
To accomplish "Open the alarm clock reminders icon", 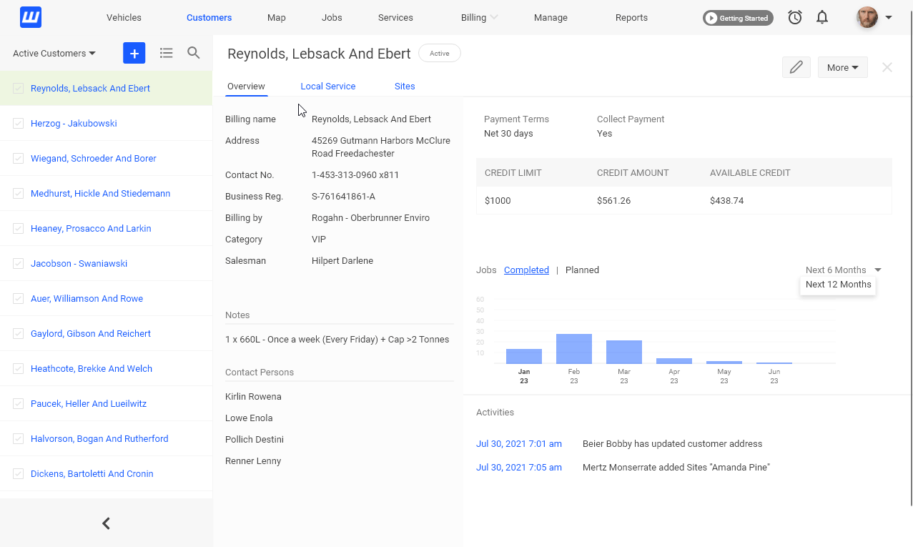I will (795, 18).
